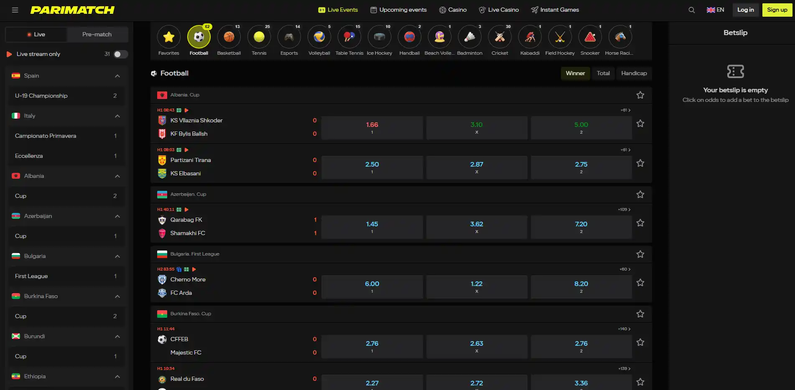Open the Live Casino link
795x390 pixels.
499,10
